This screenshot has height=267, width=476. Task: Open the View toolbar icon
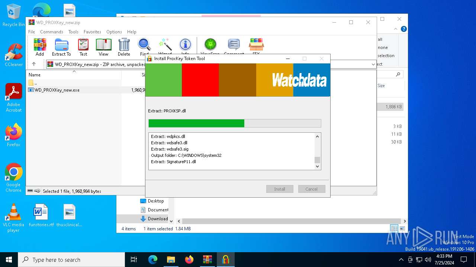tap(103, 45)
